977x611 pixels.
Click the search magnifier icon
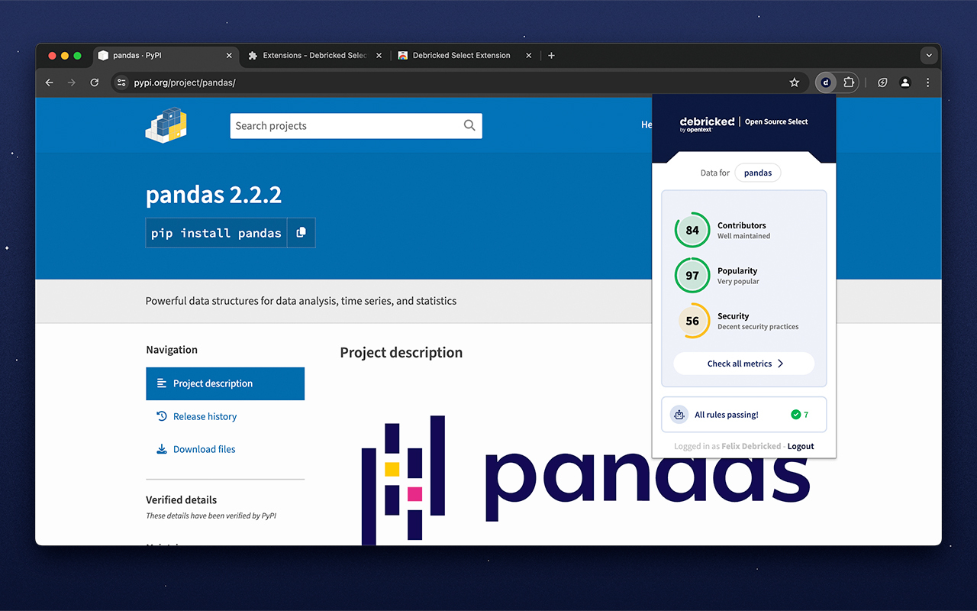pos(469,126)
